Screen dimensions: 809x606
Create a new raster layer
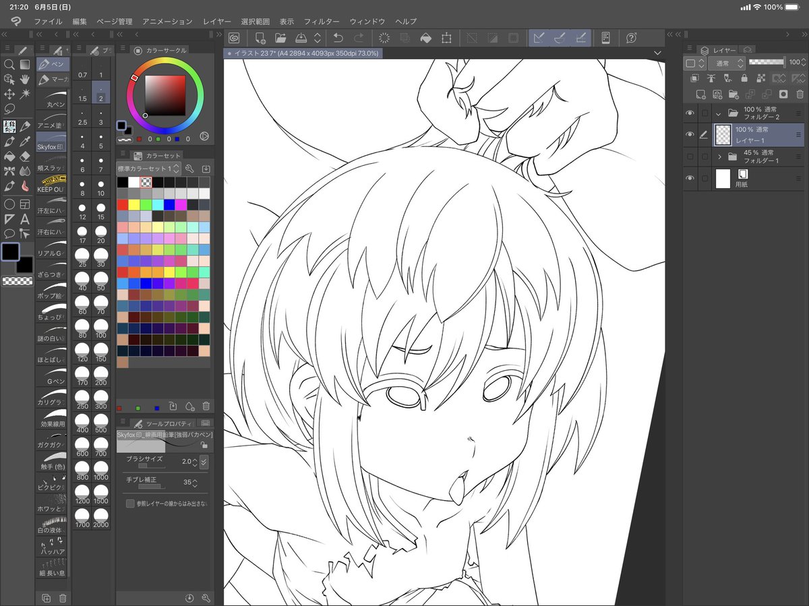(700, 95)
